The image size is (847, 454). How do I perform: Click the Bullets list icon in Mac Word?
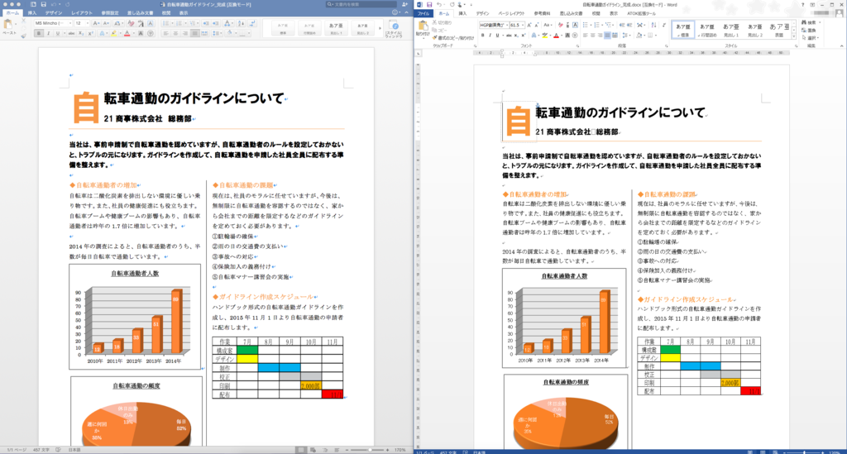[x=165, y=23]
